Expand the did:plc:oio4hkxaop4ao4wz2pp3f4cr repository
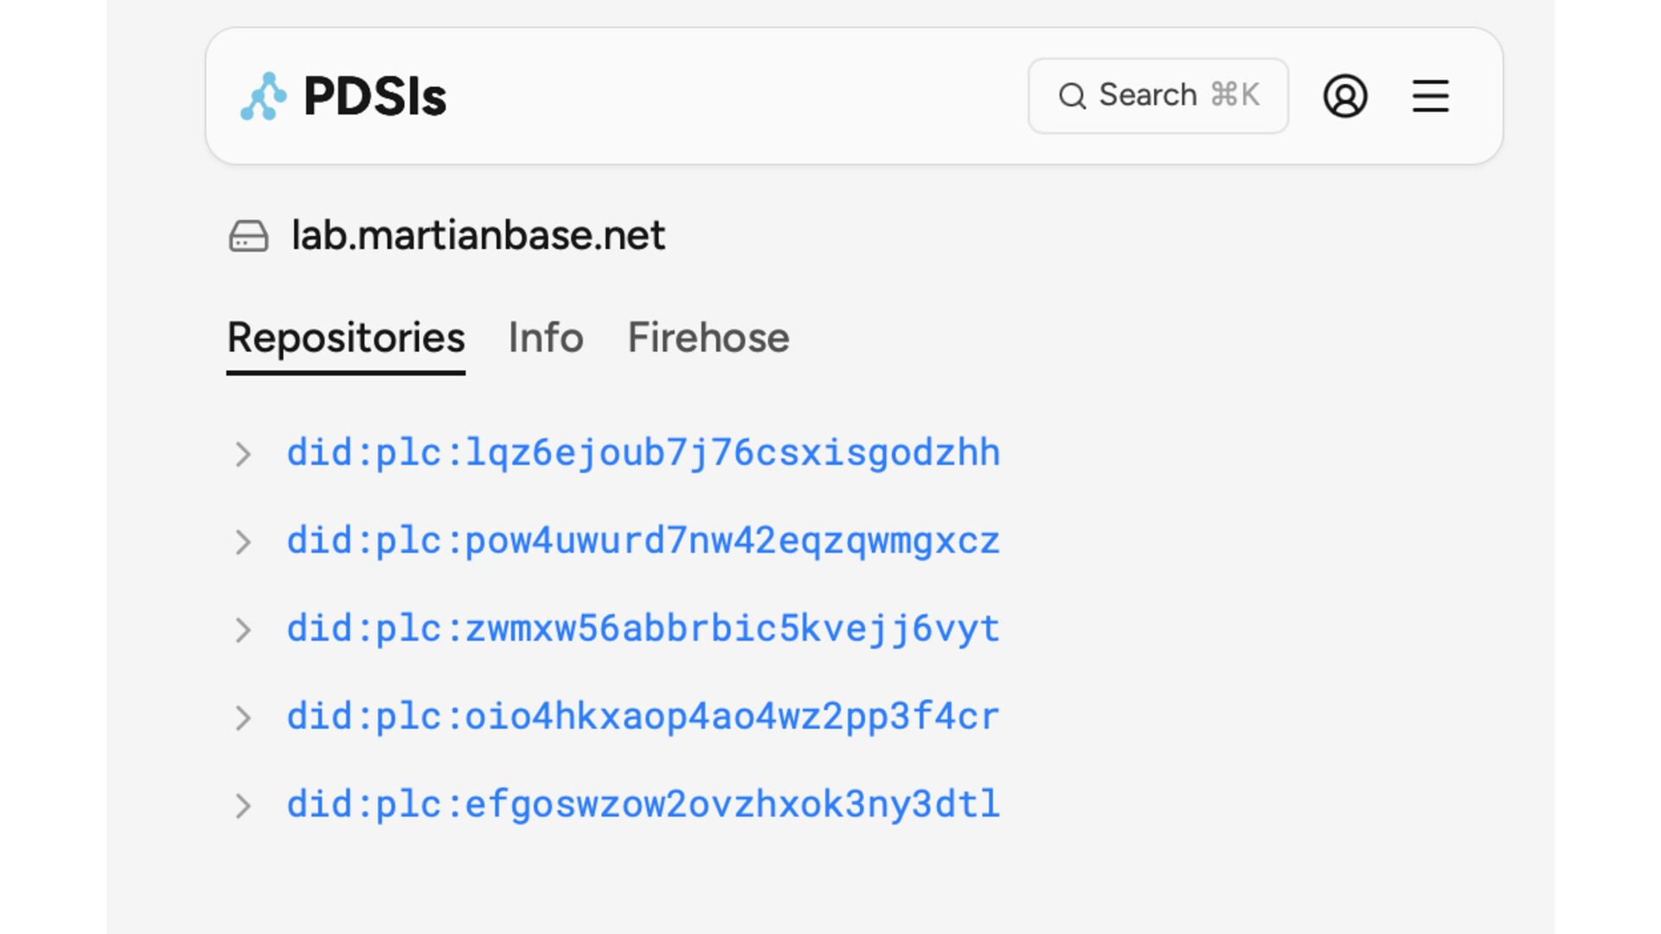This screenshot has height=934, width=1661. pos(243,718)
